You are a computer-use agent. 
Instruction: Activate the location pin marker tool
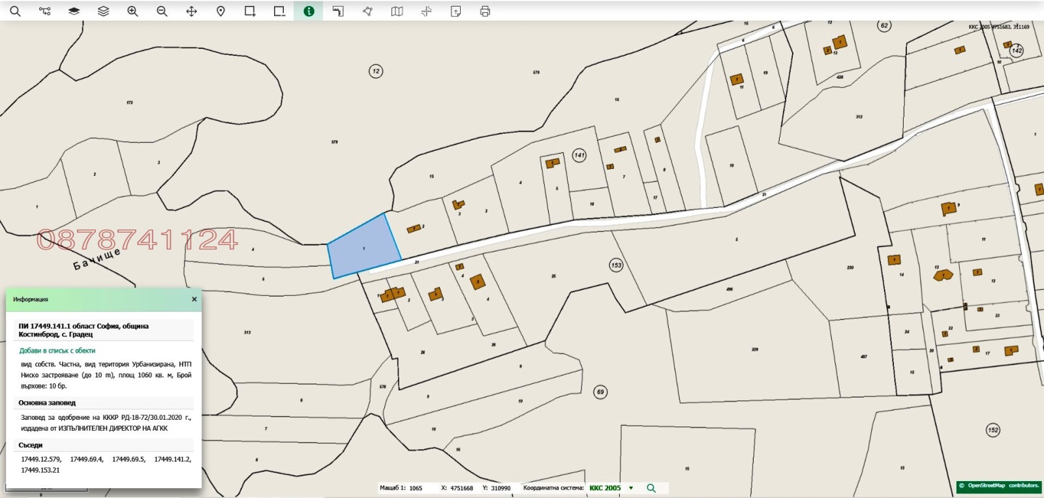[x=221, y=11]
